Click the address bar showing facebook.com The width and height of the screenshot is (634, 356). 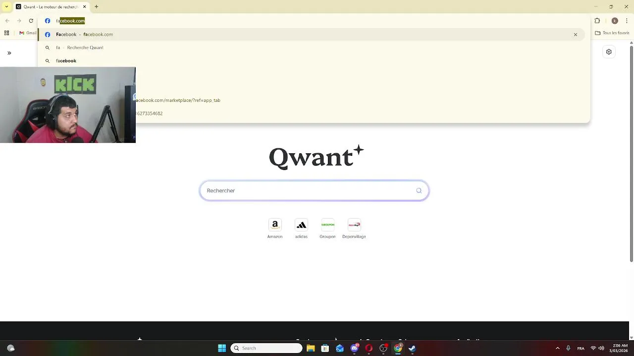pos(314,21)
